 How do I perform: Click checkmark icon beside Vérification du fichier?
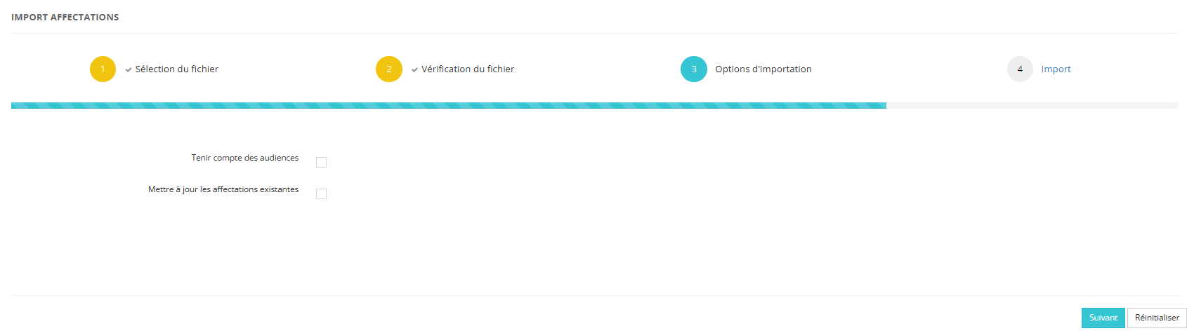pyautogui.click(x=415, y=69)
